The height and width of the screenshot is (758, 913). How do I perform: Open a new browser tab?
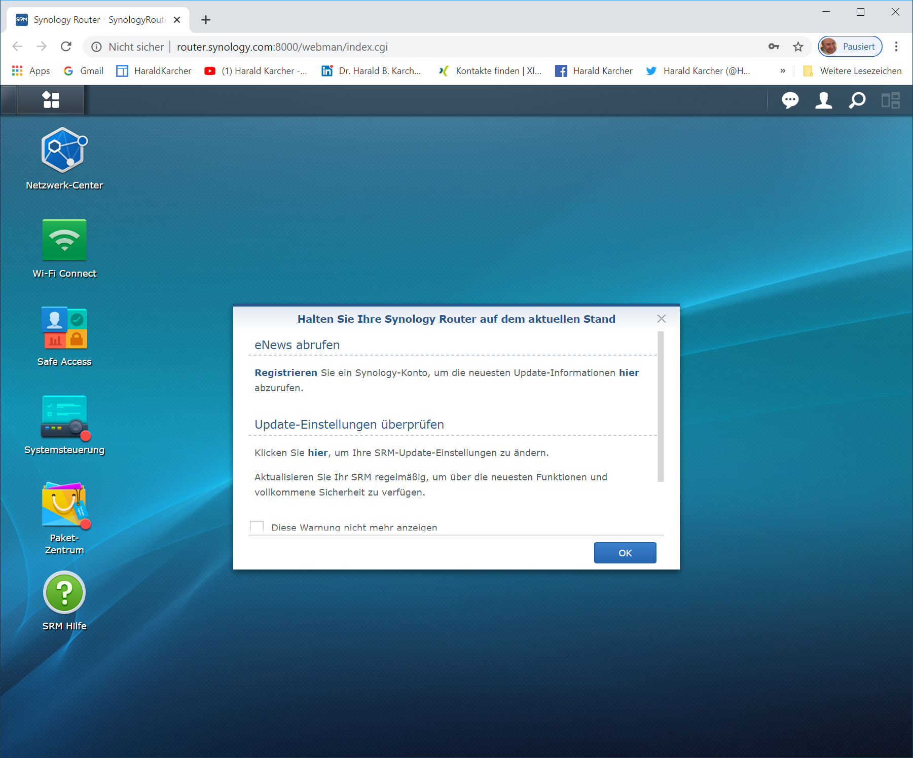pyautogui.click(x=206, y=20)
